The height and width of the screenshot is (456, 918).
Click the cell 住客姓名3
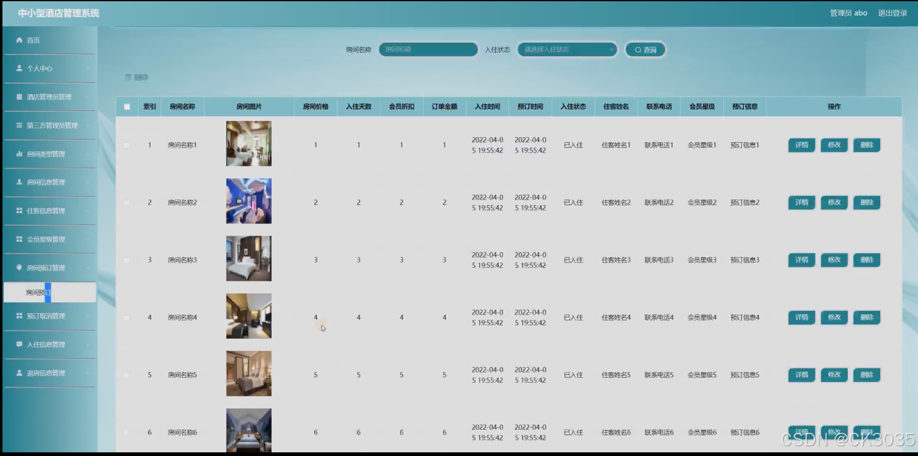(x=616, y=260)
